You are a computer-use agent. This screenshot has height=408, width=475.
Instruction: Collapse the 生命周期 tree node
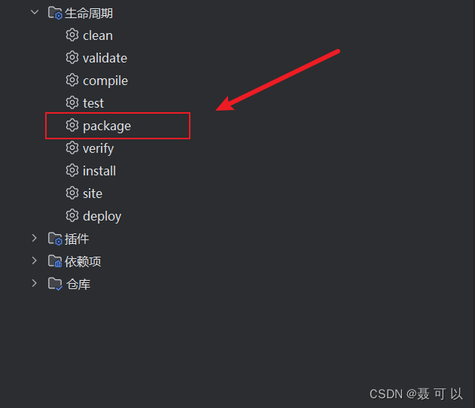35,12
